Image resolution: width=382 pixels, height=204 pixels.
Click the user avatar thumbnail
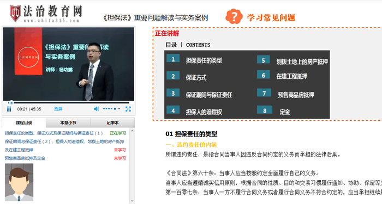[x=19, y=182]
